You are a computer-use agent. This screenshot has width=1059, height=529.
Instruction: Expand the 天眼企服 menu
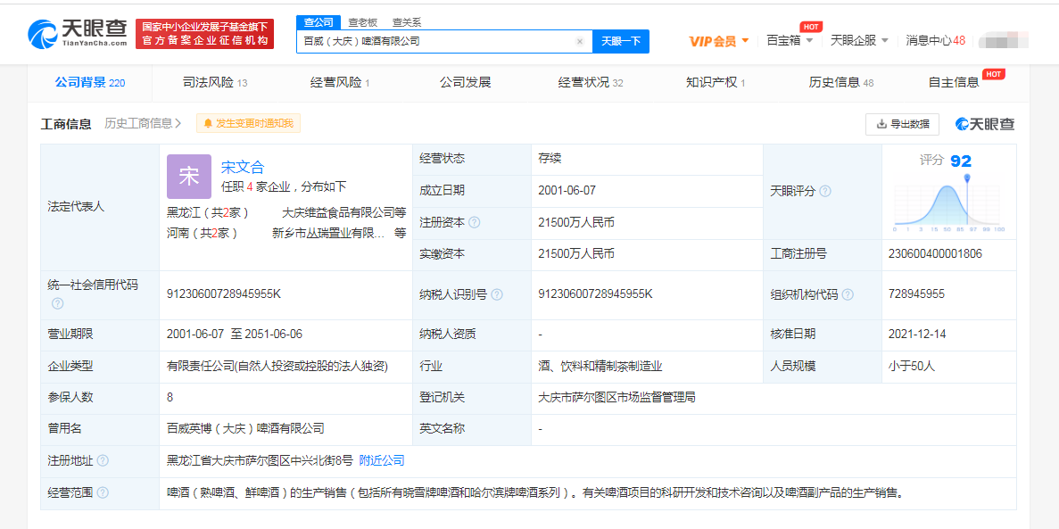[859, 40]
